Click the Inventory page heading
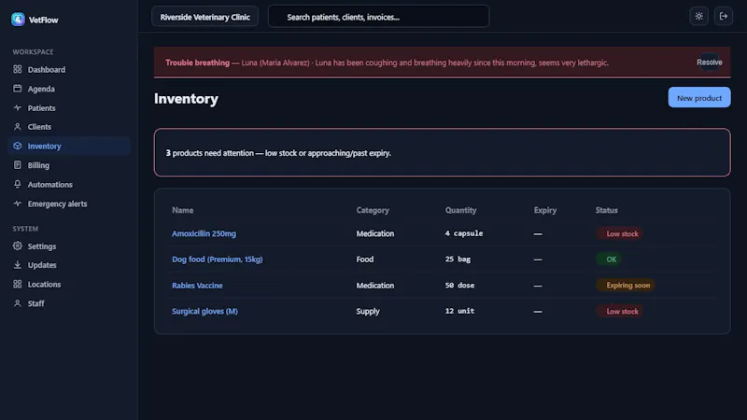This screenshot has width=747, height=420. click(186, 99)
